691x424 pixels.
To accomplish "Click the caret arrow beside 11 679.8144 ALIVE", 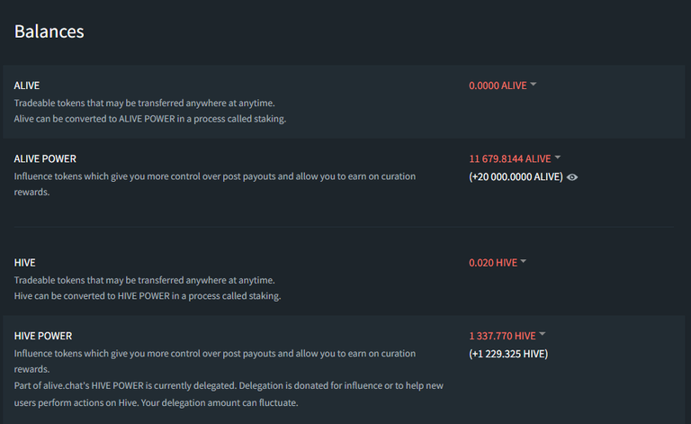I will coord(558,157).
